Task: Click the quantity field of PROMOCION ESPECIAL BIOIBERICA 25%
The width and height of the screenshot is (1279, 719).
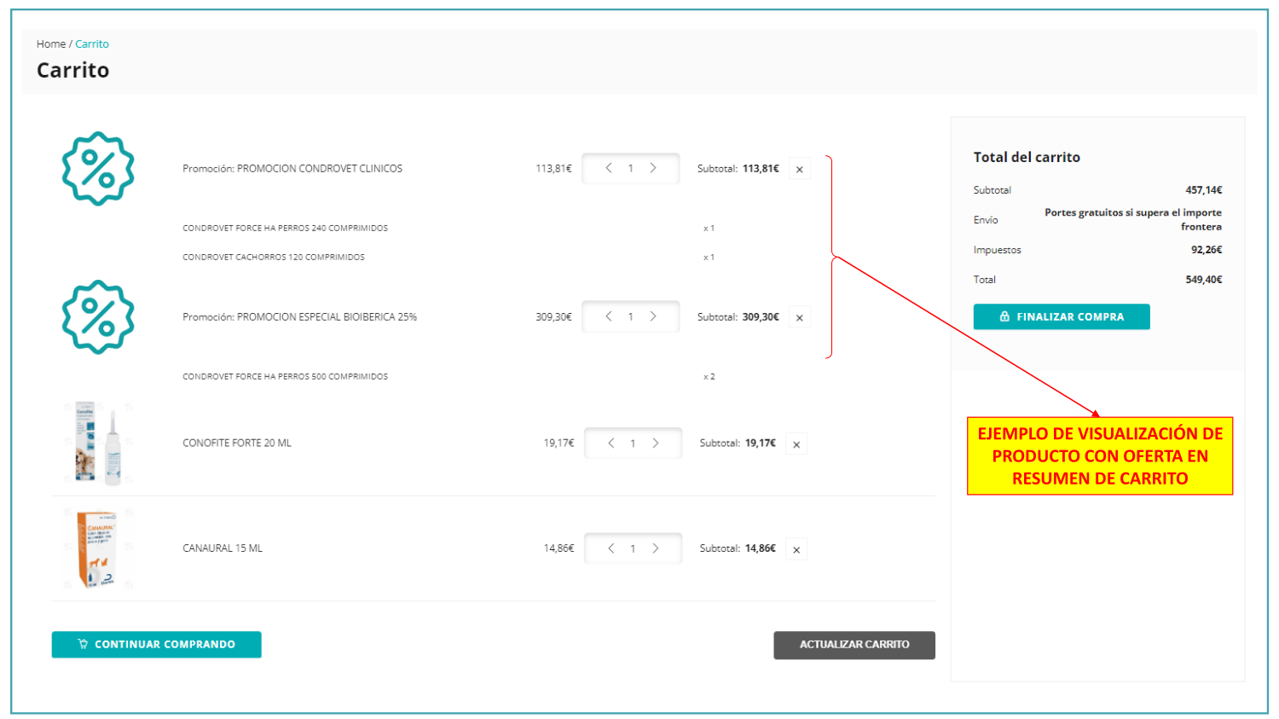Action: click(x=631, y=316)
